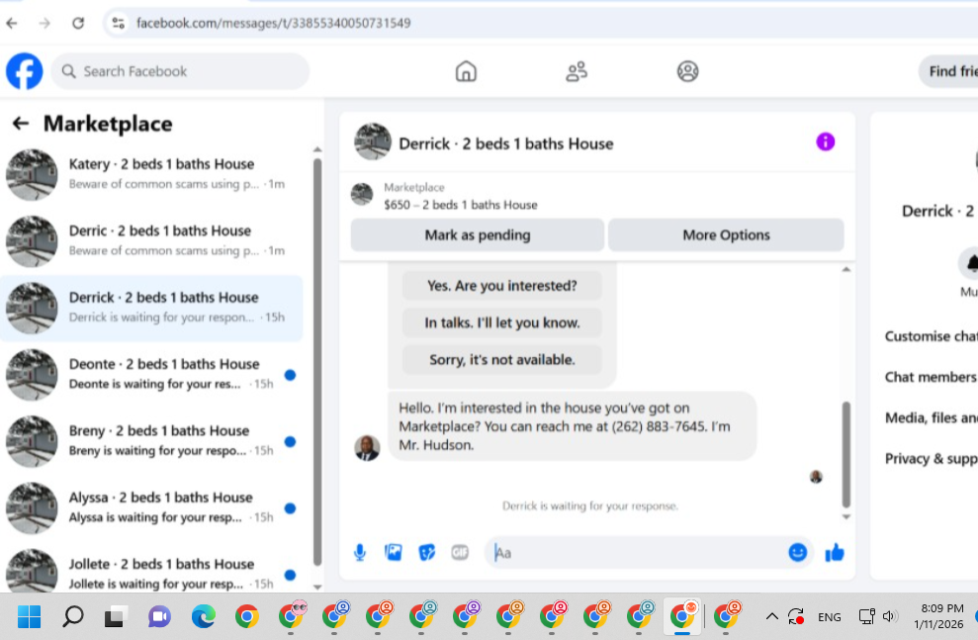
Task: Click the small Marketplace listing thumbnail beside $650
Action: coord(362,194)
